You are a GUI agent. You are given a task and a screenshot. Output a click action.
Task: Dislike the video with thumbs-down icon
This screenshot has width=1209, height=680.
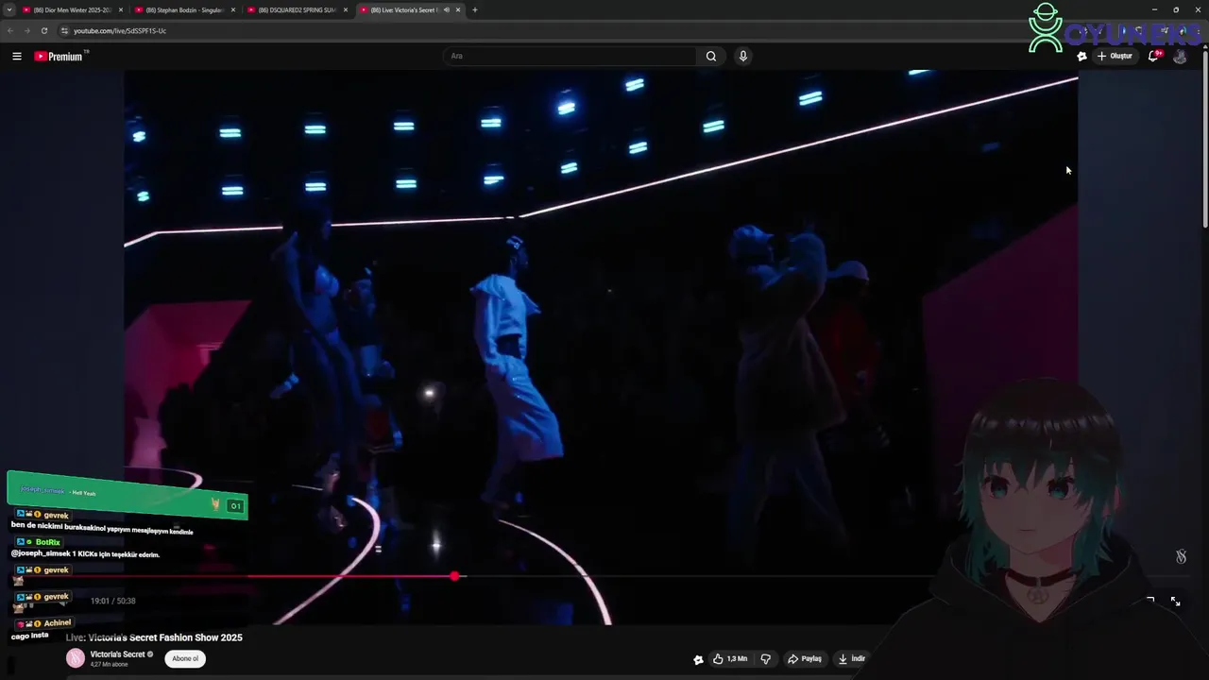[x=766, y=659]
